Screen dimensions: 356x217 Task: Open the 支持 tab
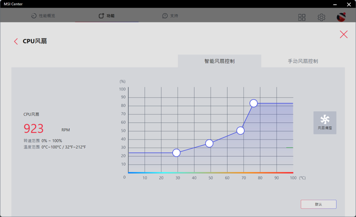pyautogui.click(x=170, y=16)
